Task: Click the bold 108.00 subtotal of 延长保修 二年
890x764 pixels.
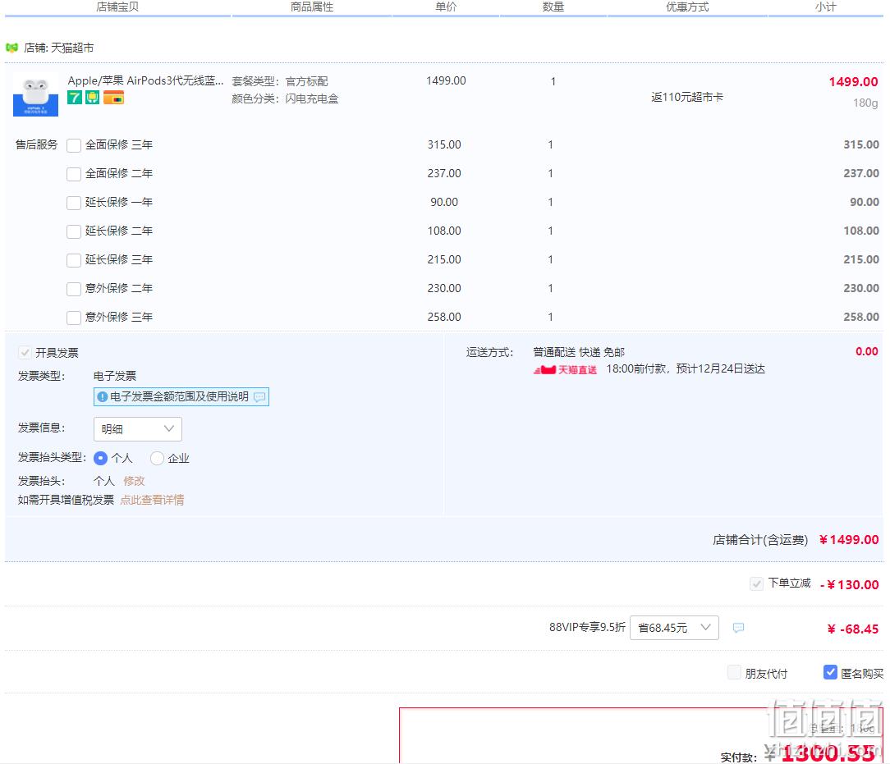Action: coord(861,231)
